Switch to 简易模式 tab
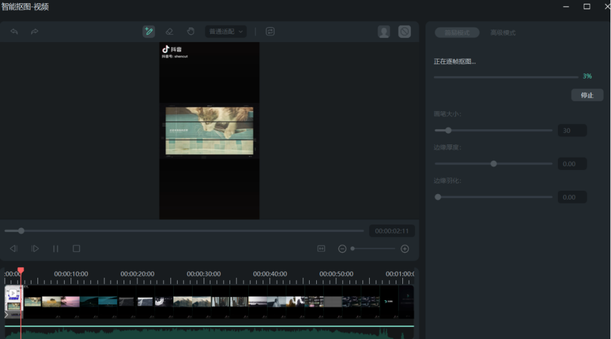 pyautogui.click(x=456, y=33)
